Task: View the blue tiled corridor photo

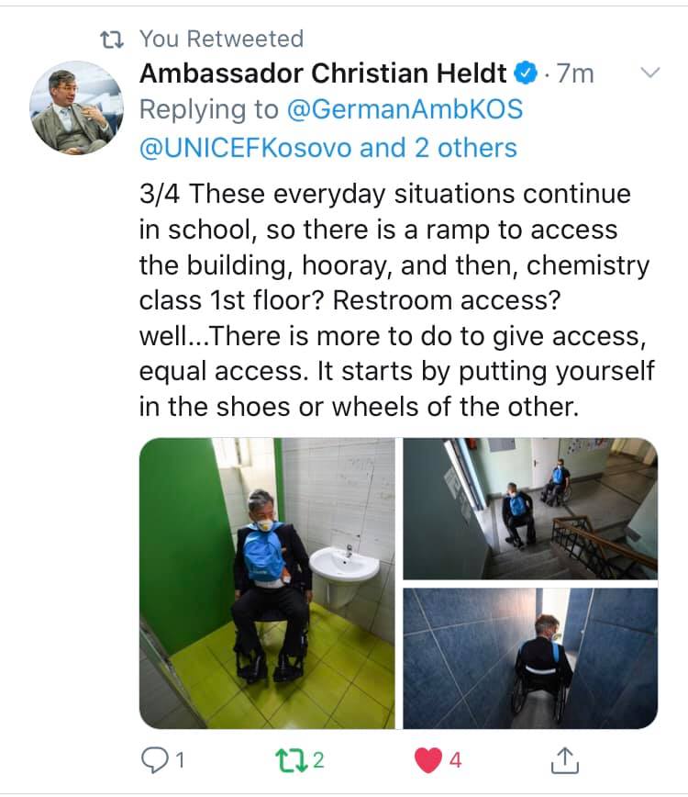Action: [530, 658]
